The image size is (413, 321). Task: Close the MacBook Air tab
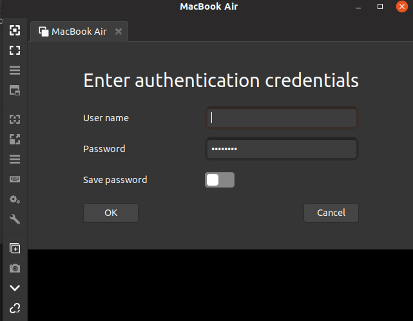click(119, 32)
